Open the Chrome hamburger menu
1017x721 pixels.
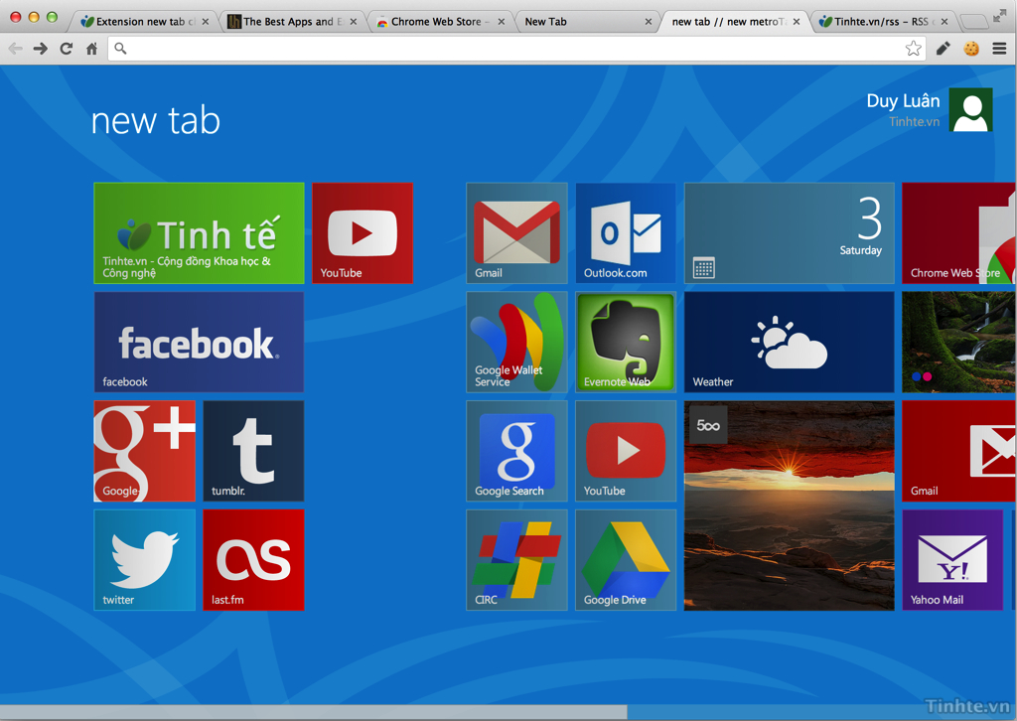pyautogui.click(x=999, y=49)
